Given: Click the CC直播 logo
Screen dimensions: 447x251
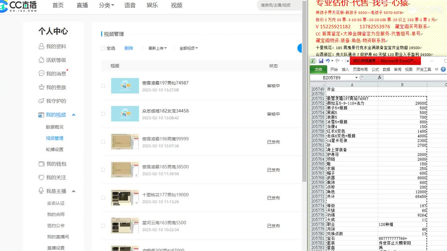Looking at the screenshot, I should coord(18,6).
